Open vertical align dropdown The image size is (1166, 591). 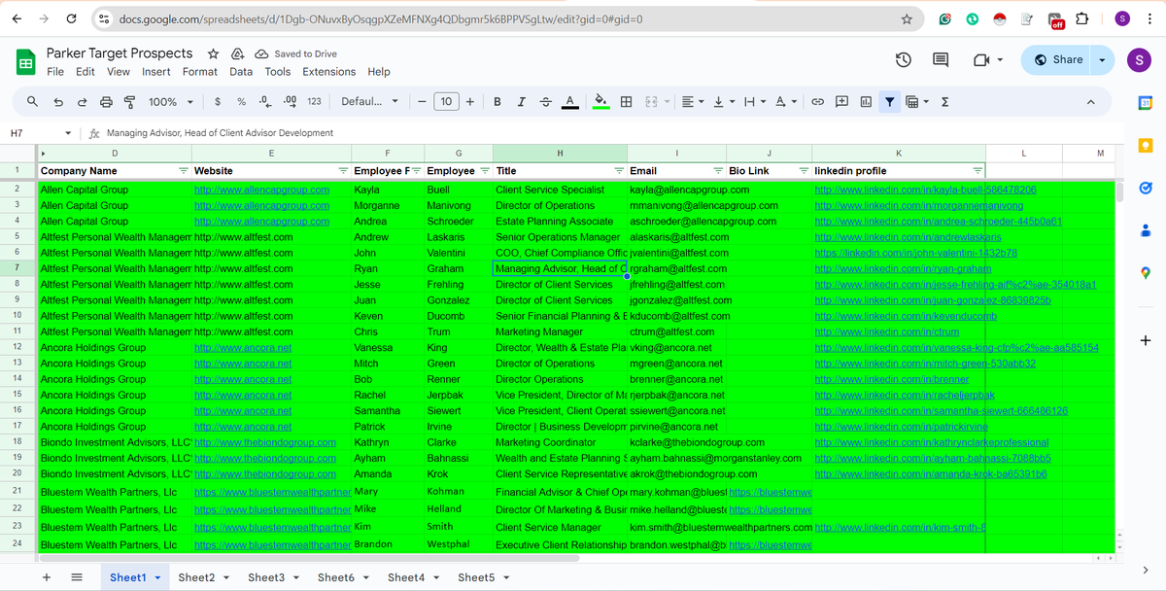tap(722, 101)
